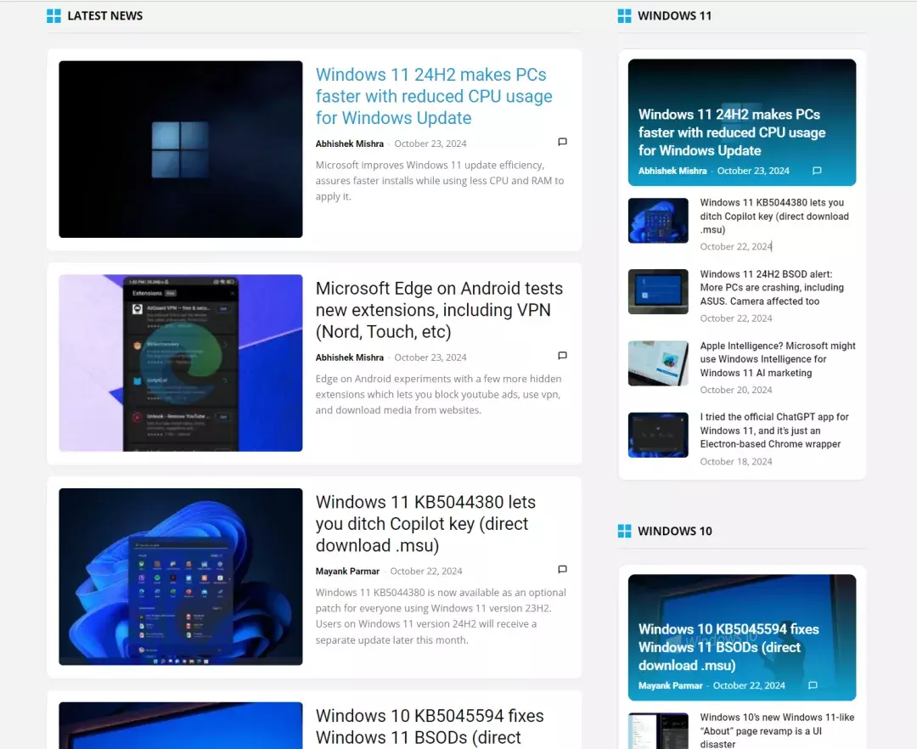The height and width of the screenshot is (749, 917).
Task: Open sidebar thumbnail for Windows 10 About page story
Action: 659,731
